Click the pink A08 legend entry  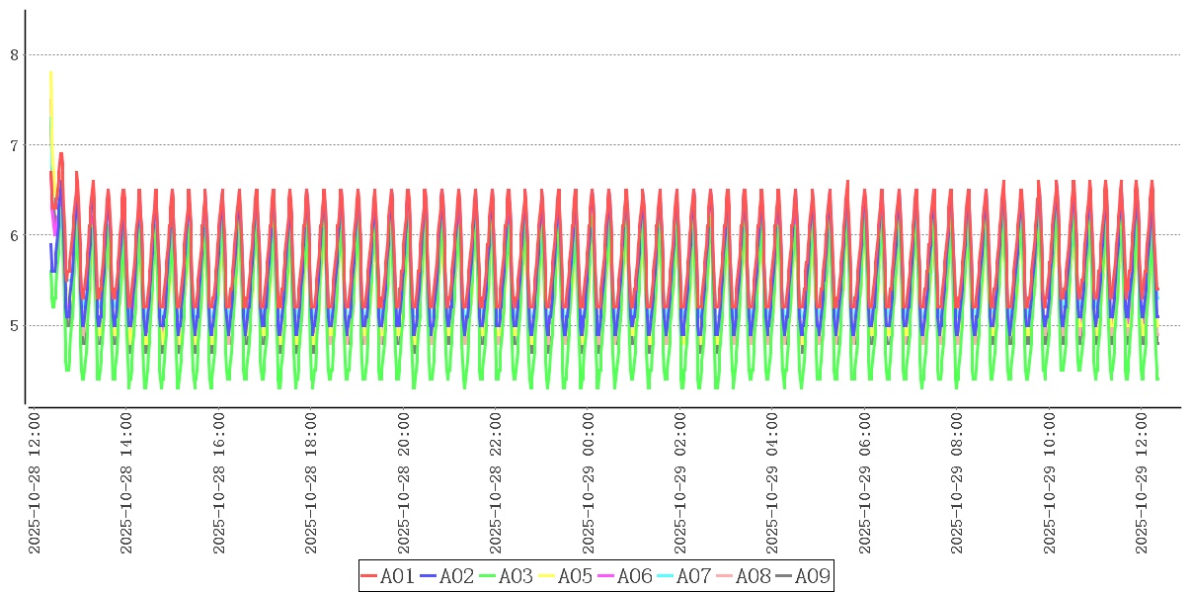743,576
